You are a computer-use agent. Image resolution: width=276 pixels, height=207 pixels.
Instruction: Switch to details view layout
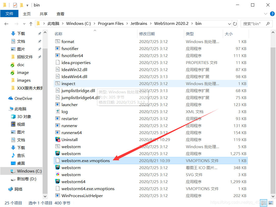[x=264, y=203]
